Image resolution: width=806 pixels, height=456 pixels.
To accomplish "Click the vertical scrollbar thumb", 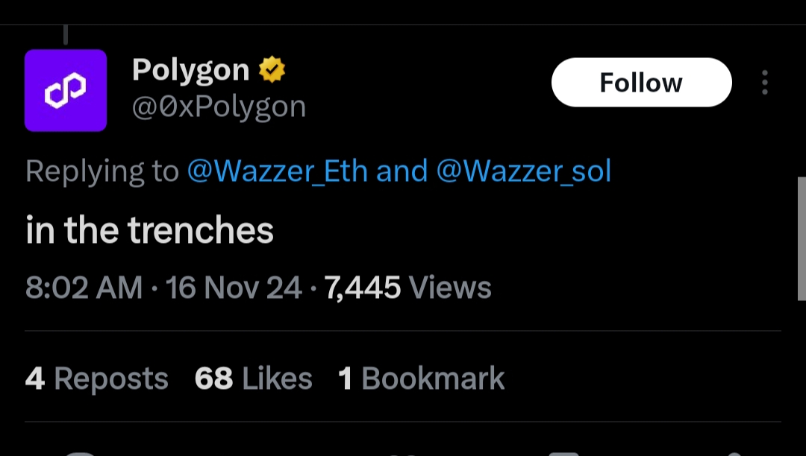I will (802, 238).
